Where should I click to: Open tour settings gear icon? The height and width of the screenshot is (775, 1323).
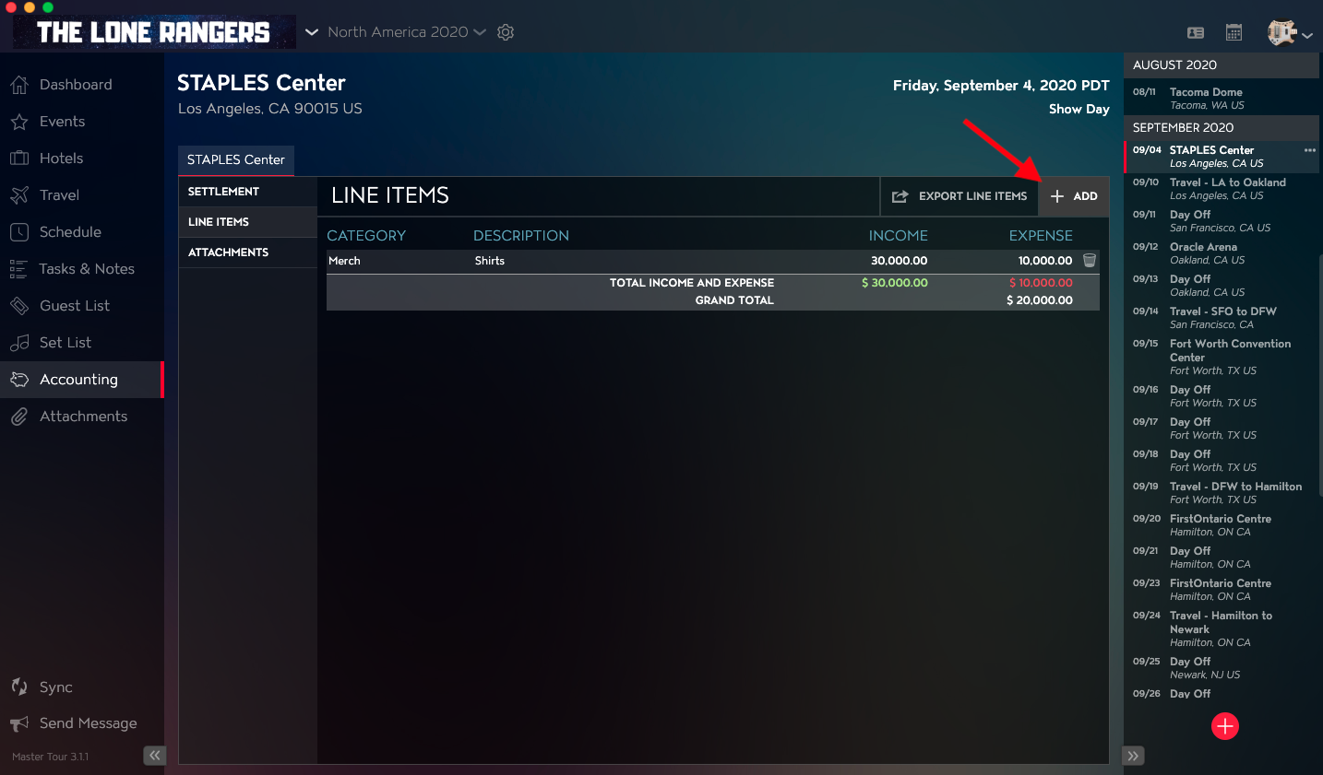[506, 32]
